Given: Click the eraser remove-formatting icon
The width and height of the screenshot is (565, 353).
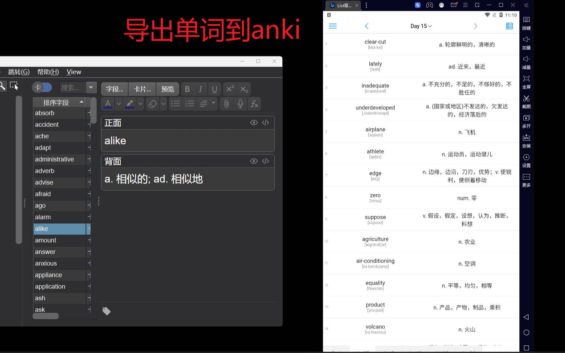Looking at the screenshot, I should (152, 104).
